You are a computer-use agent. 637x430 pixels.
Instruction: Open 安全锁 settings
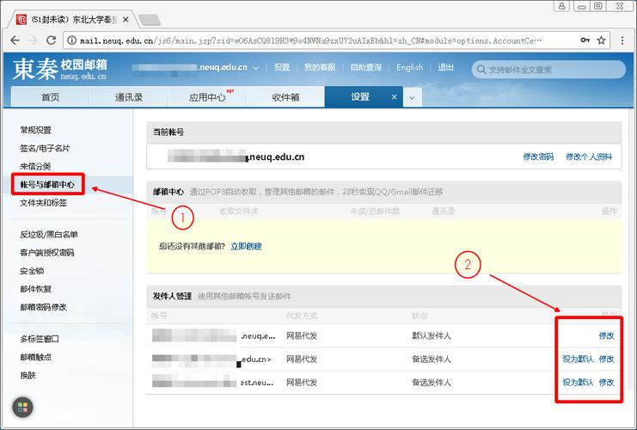32,271
